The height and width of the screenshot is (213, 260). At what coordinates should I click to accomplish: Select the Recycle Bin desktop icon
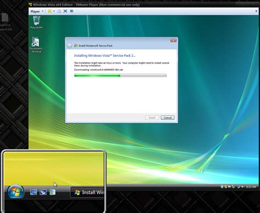pos(37,22)
